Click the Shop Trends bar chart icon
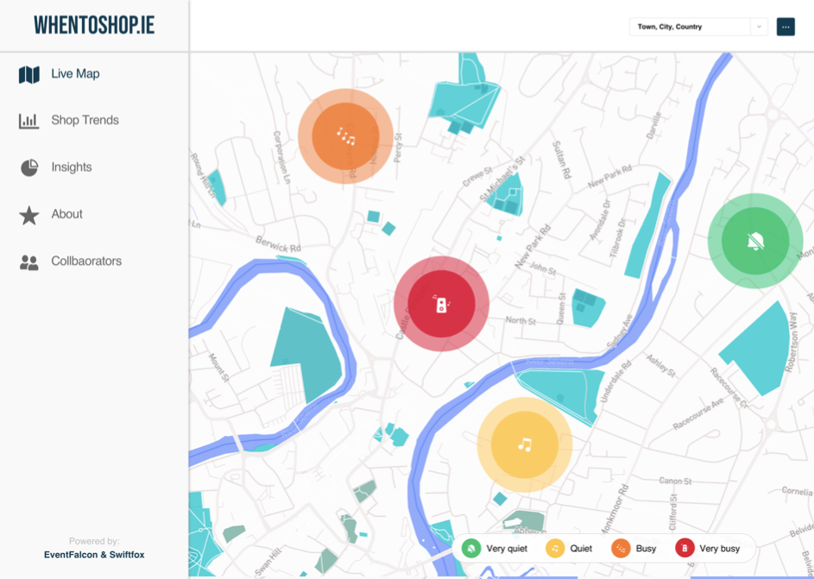The height and width of the screenshot is (579, 814). point(29,121)
